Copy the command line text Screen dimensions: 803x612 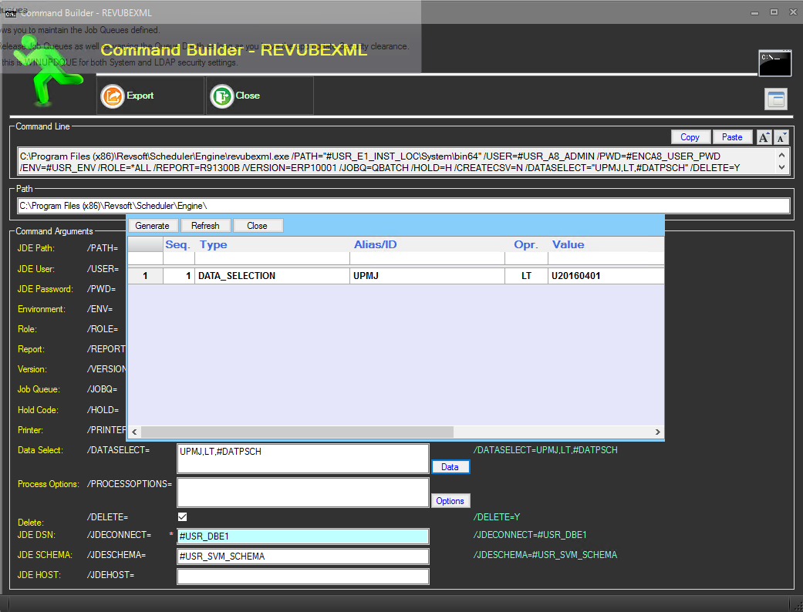pos(690,136)
